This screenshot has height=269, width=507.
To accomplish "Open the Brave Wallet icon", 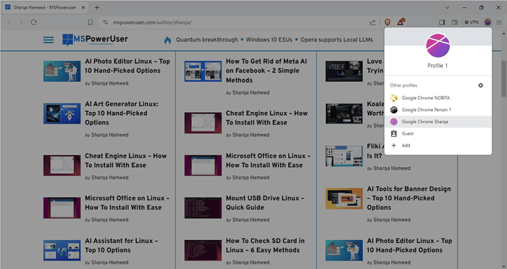I will 455,22.
